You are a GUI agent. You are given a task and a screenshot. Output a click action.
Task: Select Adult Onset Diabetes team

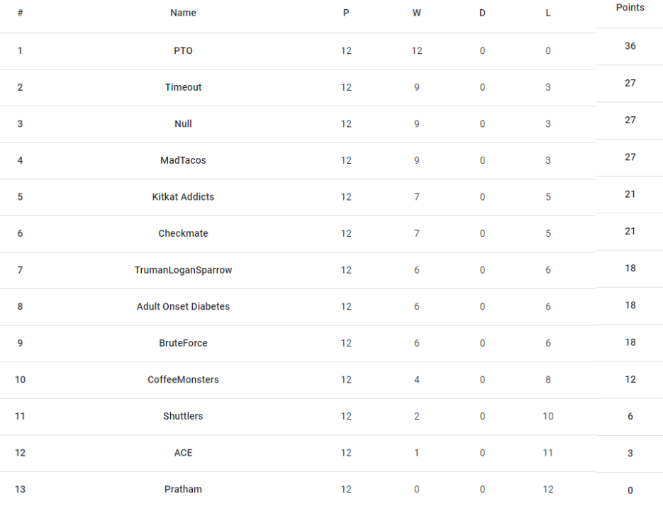click(x=183, y=306)
